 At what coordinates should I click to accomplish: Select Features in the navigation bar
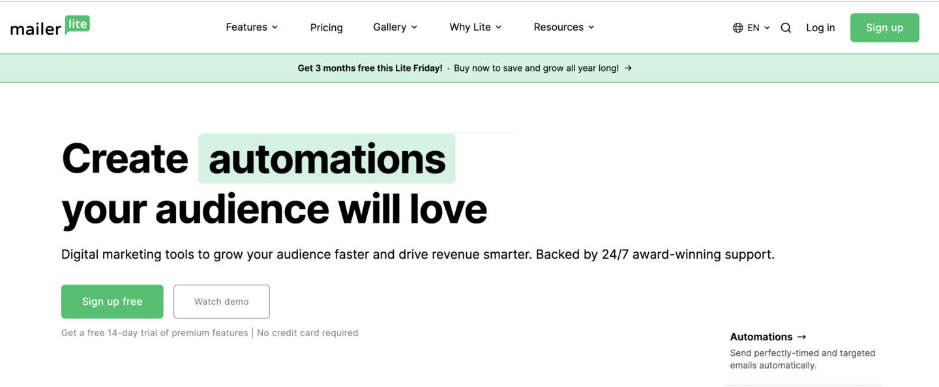click(247, 27)
